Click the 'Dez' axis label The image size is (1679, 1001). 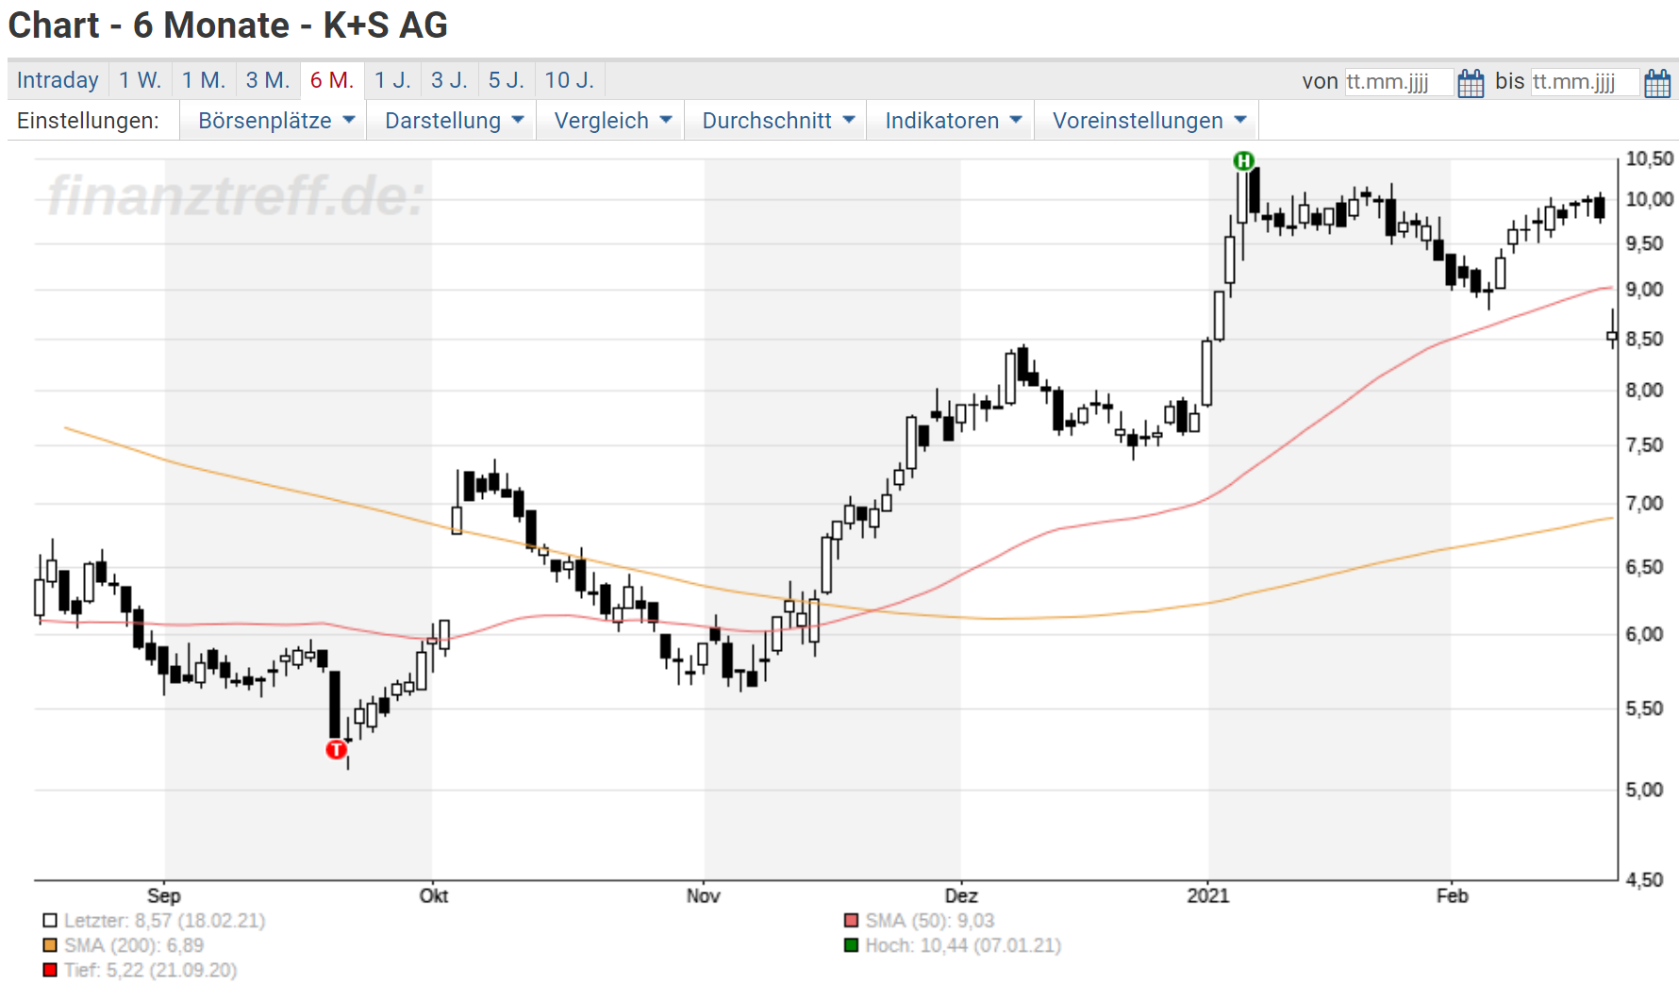point(961,896)
